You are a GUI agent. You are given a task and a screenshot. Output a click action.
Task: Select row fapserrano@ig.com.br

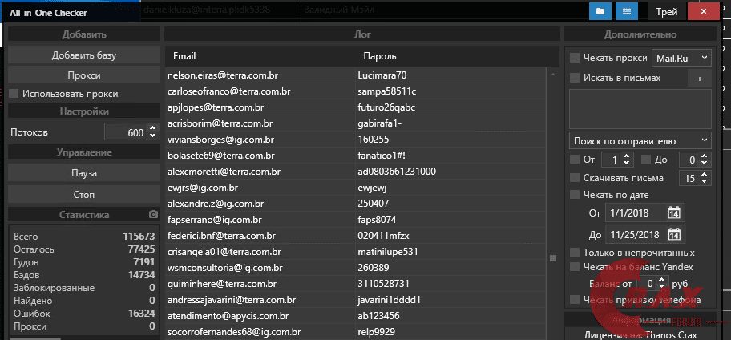click(x=355, y=219)
